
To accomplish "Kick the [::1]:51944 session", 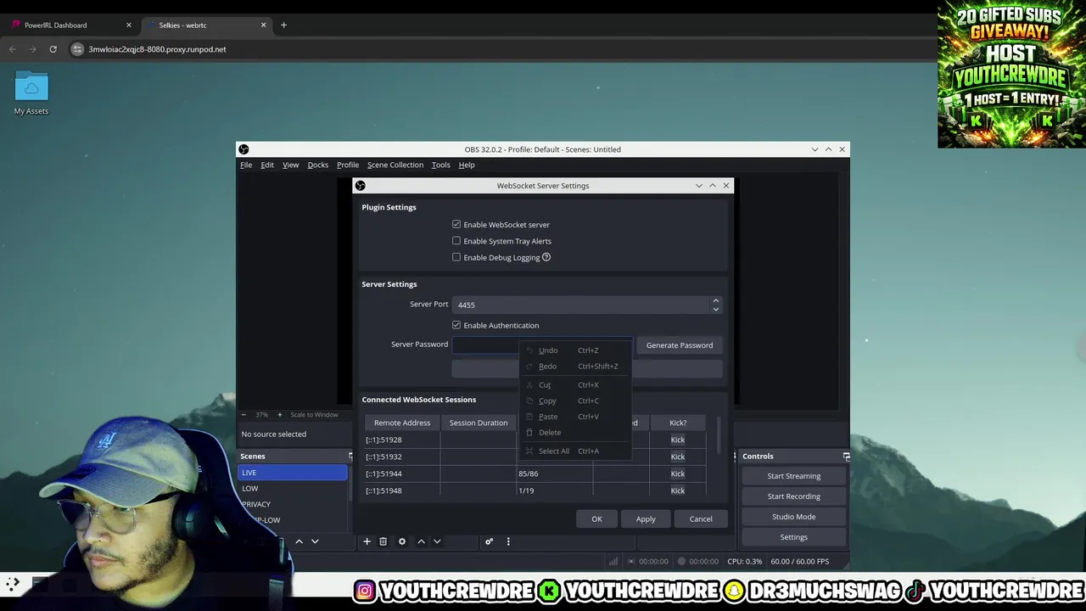I will tap(678, 474).
